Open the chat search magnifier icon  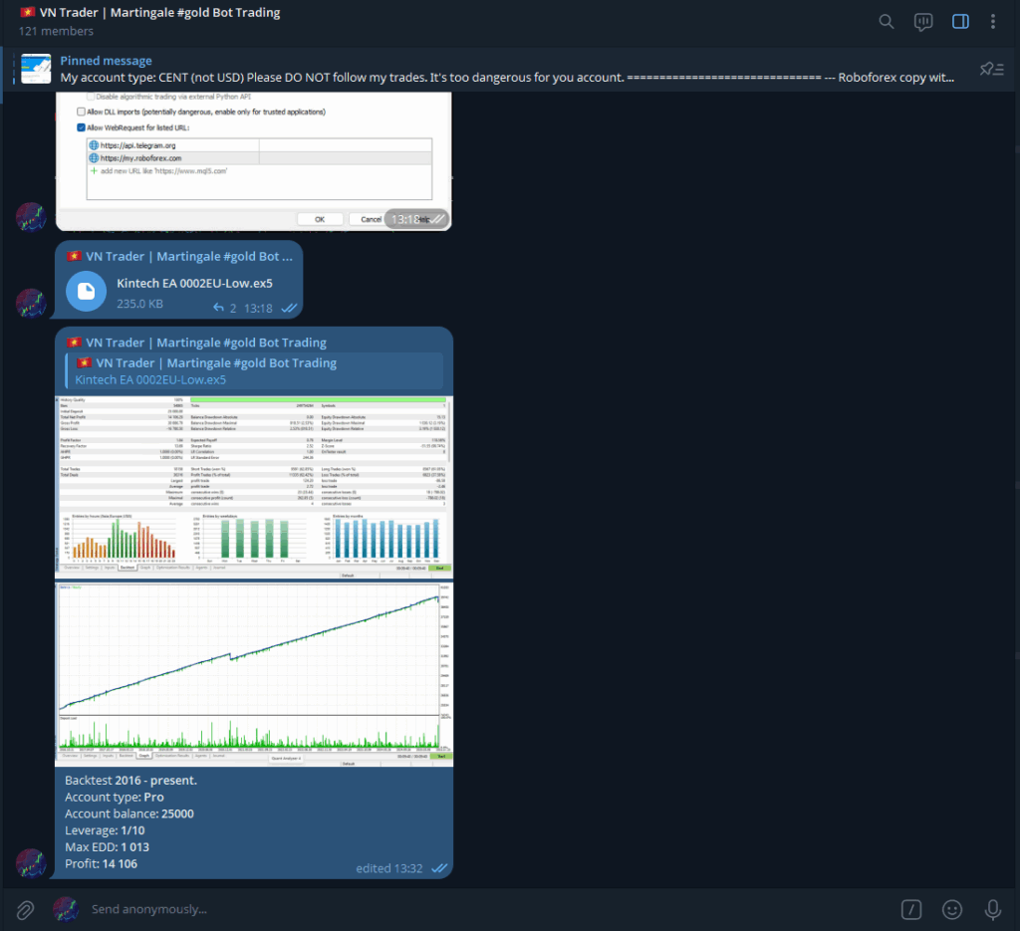(x=887, y=21)
